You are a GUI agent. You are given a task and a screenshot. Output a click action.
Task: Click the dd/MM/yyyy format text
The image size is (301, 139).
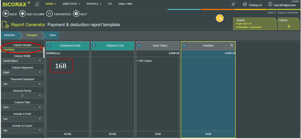pyautogui.click(x=53, y=54)
